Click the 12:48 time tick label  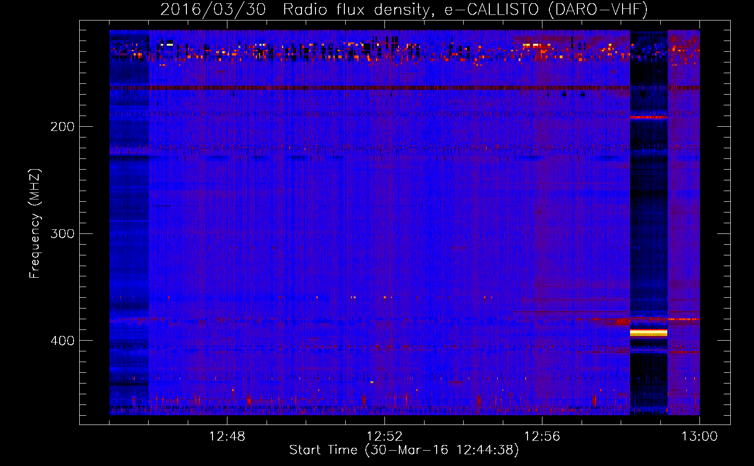point(227,437)
